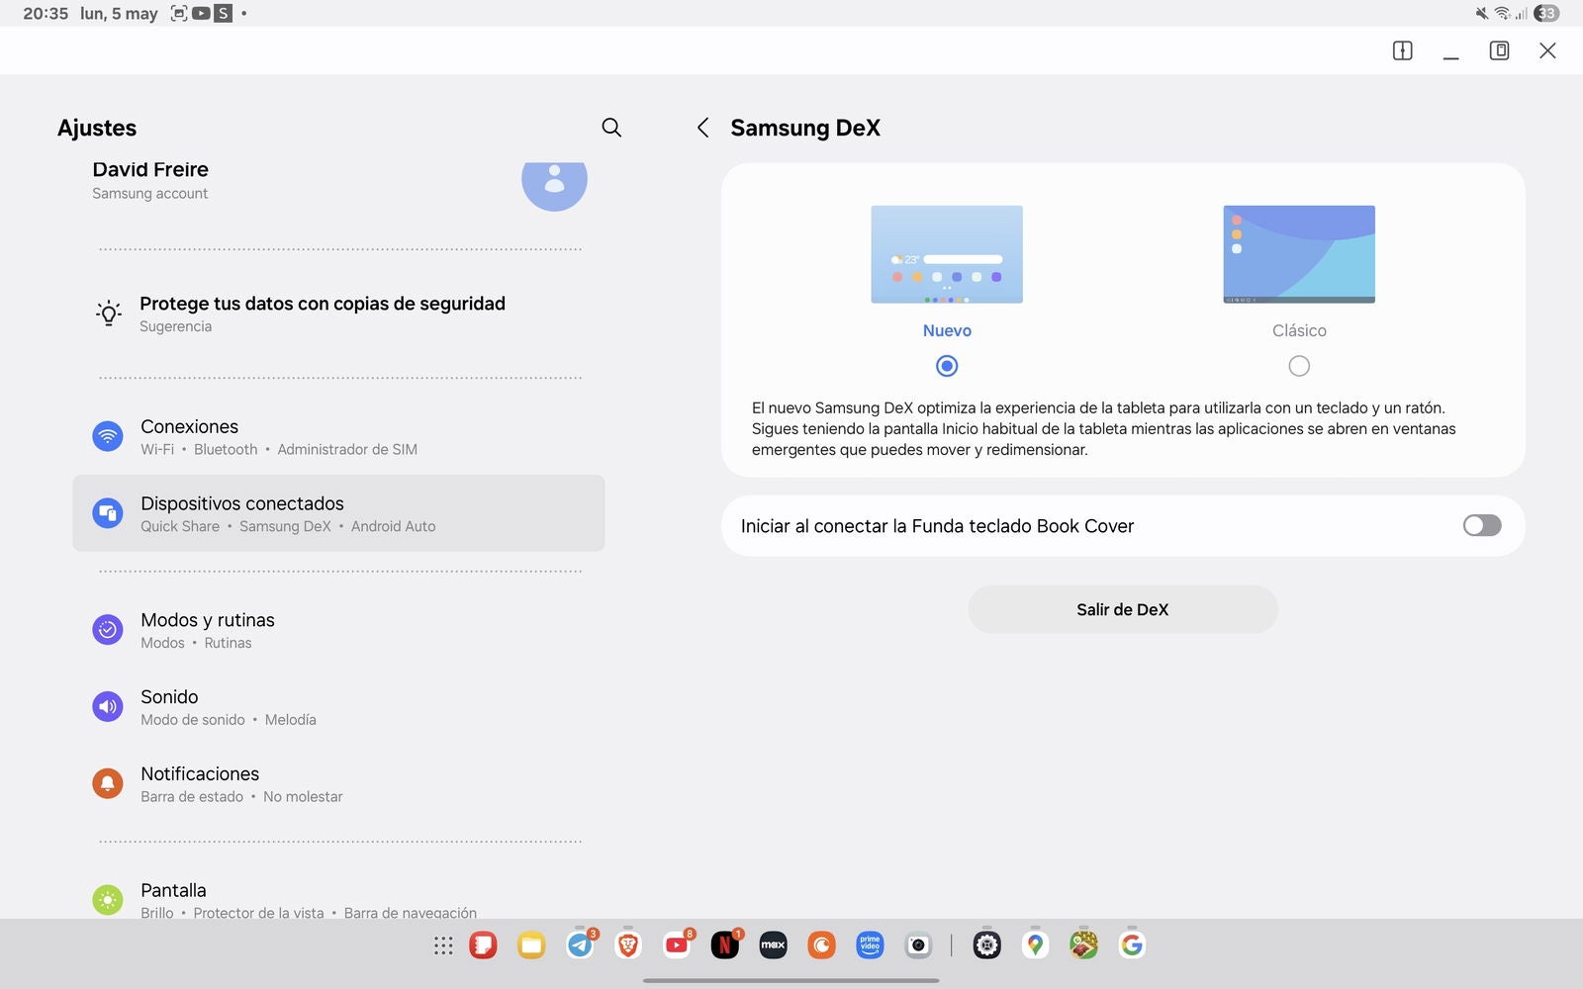1583x989 pixels.
Task: Click the Clásico mode preview thumbnail
Action: click(x=1299, y=254)
